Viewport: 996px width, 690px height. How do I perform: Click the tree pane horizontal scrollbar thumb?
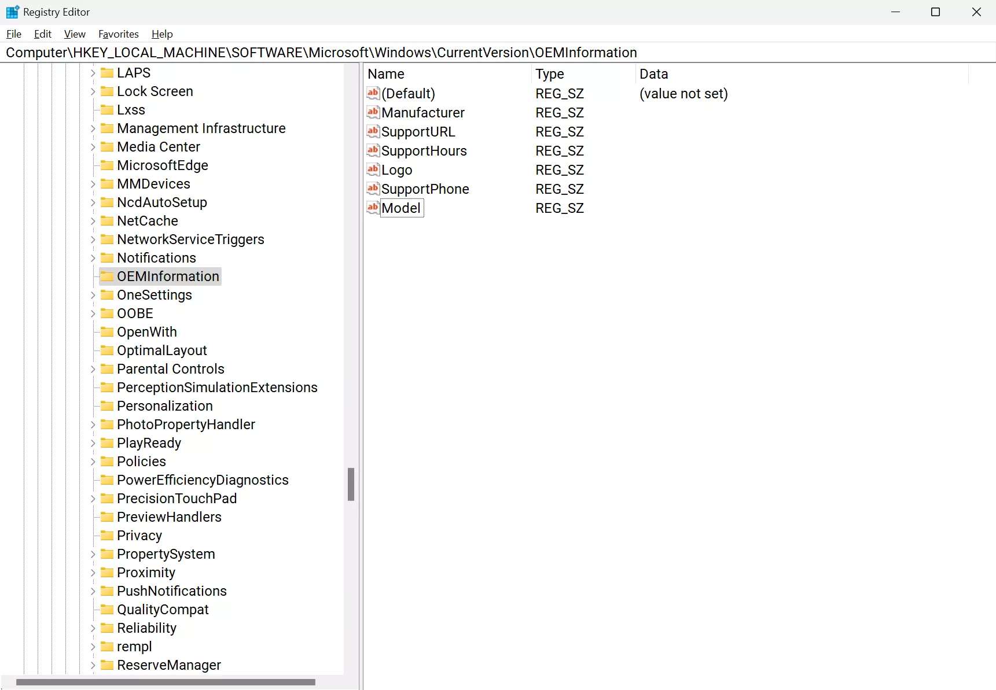[x=166, y=682]
